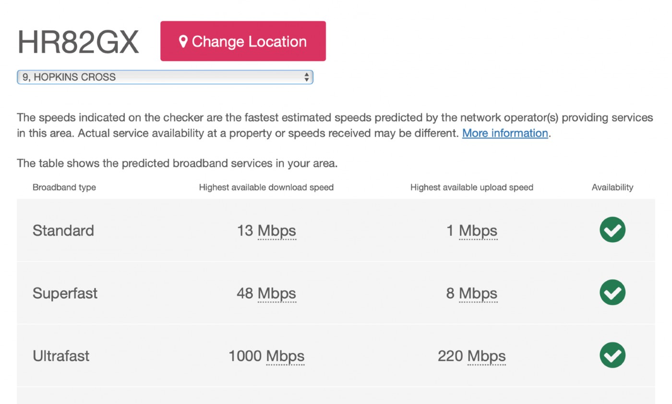
Task: Click Mbps abbreviation beside 1000 download speed
Action: (285, 357)
